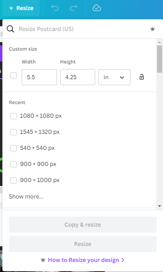This screenshot has height=272, width=163.
Task: Open the units dropdown showing in
Action: point(114,77)
